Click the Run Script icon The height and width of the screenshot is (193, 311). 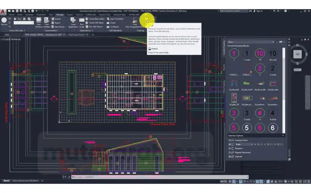pos(82,23)
